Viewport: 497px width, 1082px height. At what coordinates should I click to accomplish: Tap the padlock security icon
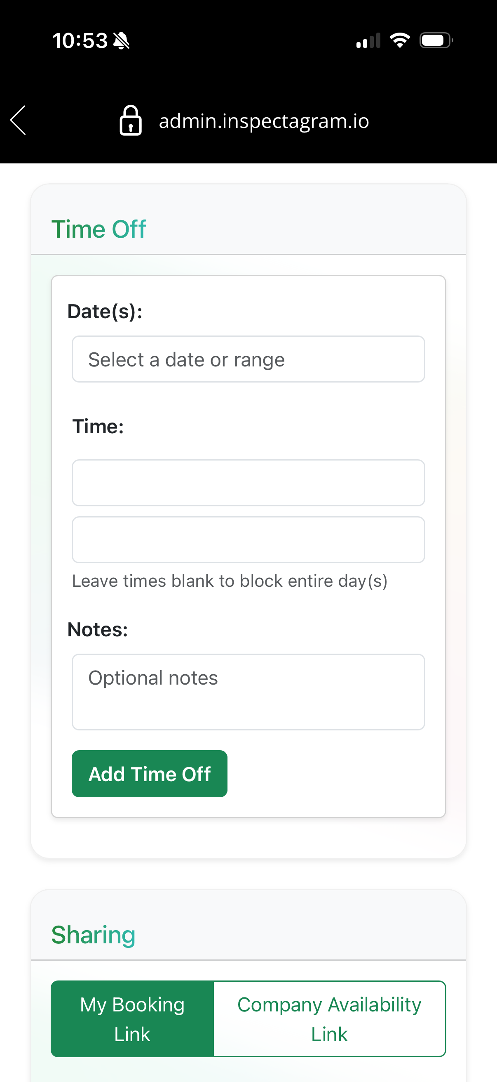[131, 120]
